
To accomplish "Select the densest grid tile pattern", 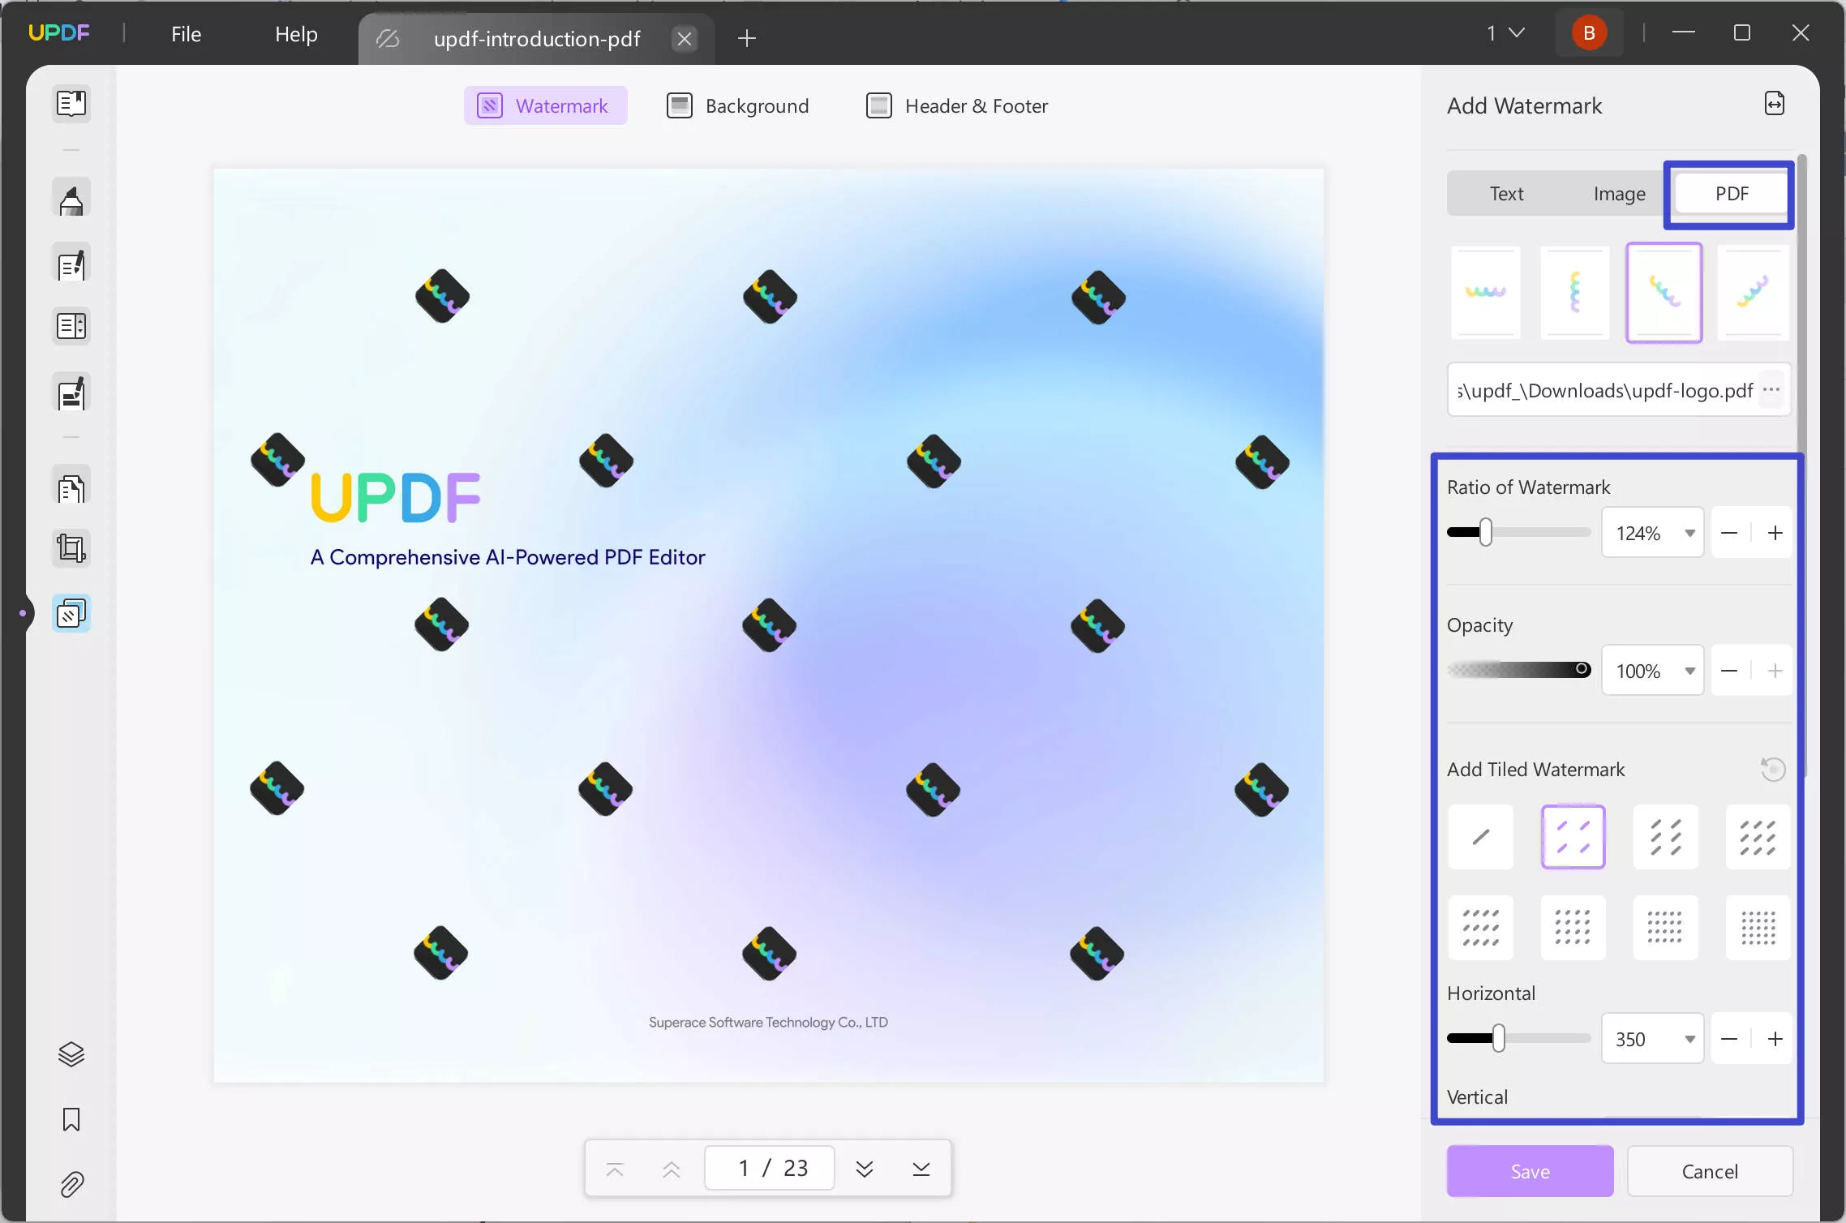I will [x=1757, y=927].
